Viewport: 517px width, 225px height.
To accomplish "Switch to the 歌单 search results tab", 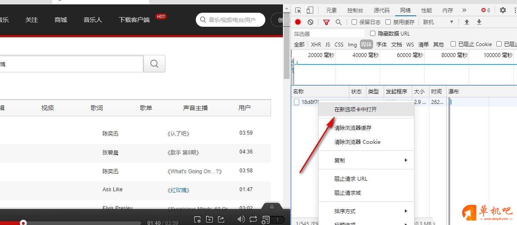I will [x=146, y=108].
